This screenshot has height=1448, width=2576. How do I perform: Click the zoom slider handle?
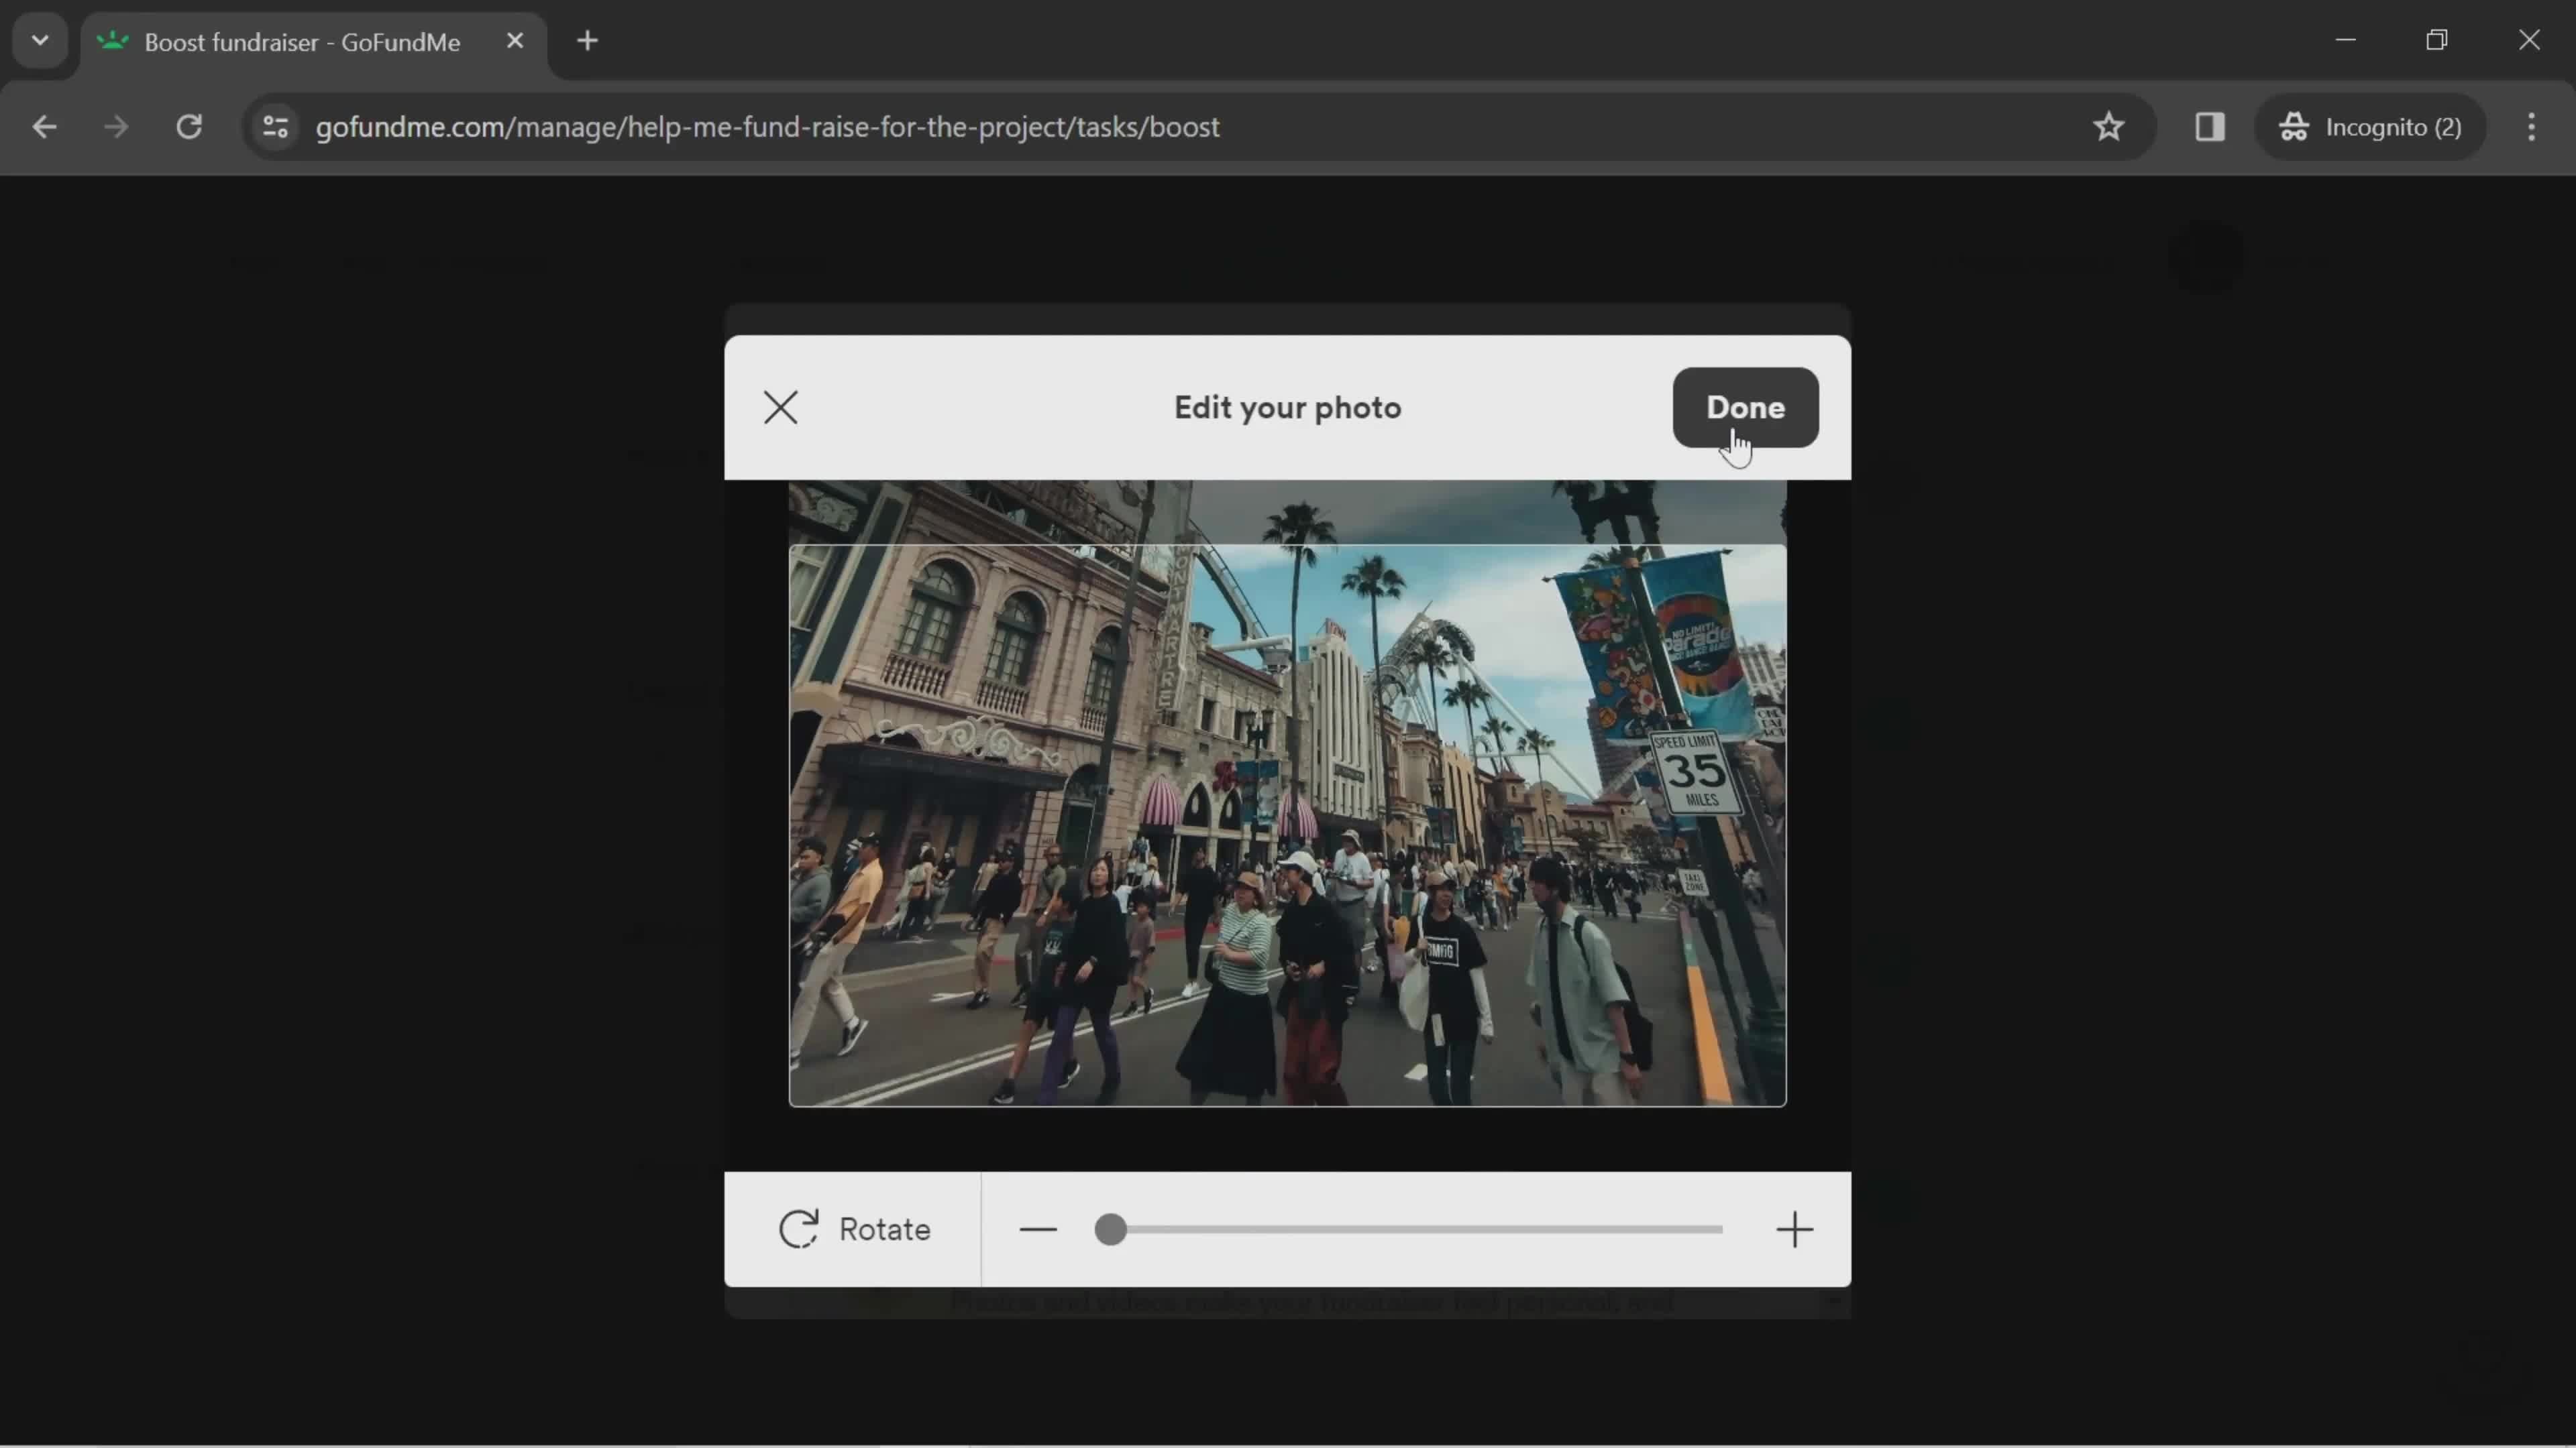click(1110, 1229)
